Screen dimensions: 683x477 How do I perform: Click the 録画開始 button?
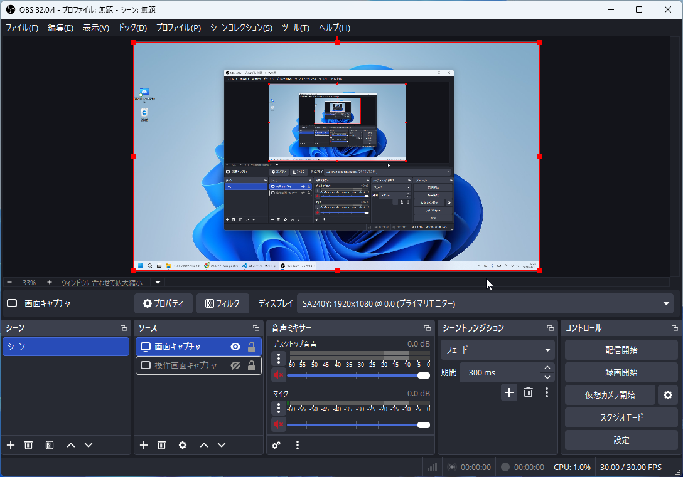[621, 372]
